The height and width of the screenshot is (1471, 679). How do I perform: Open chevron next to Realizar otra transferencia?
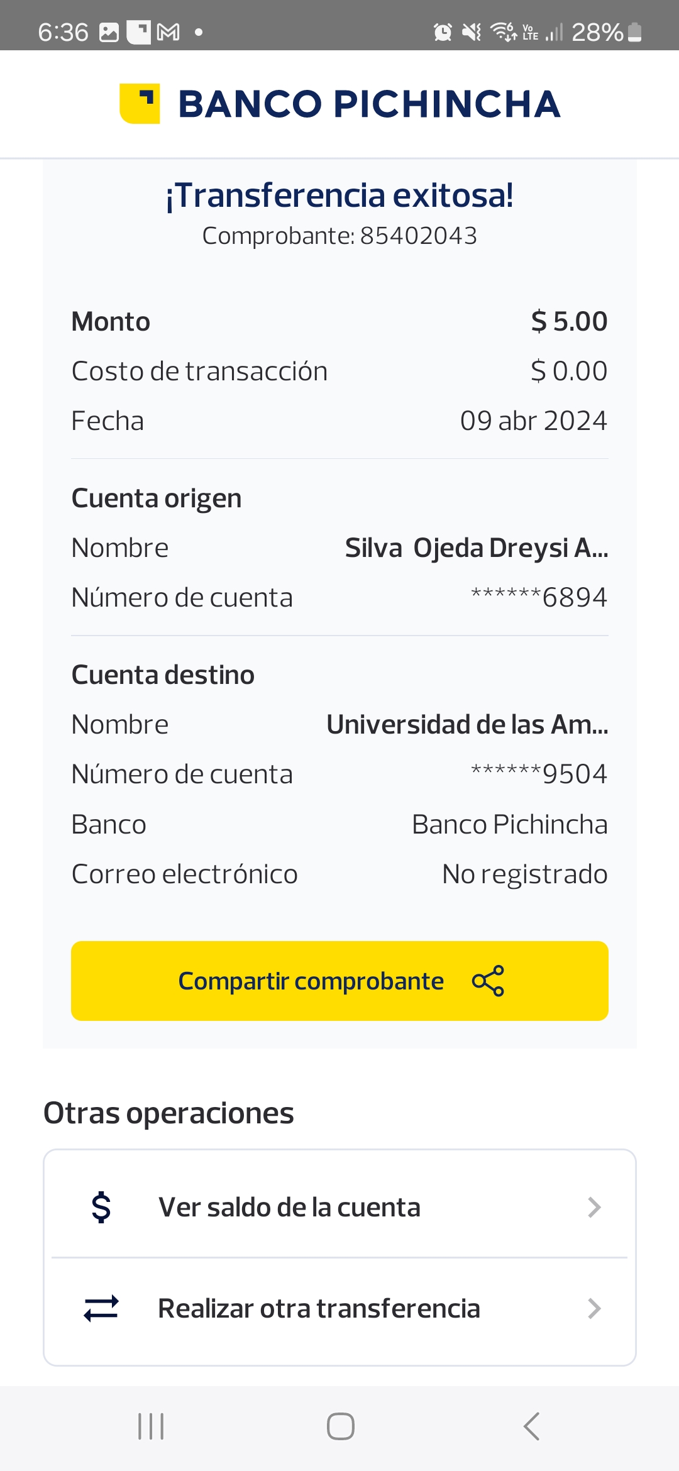[x=593, y=1308]
